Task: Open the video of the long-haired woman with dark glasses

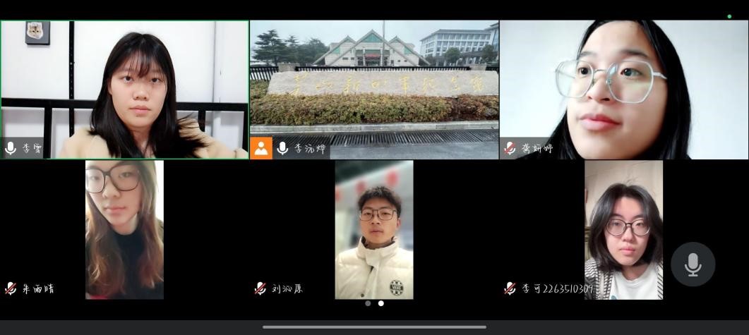Action: pos(124,229)
